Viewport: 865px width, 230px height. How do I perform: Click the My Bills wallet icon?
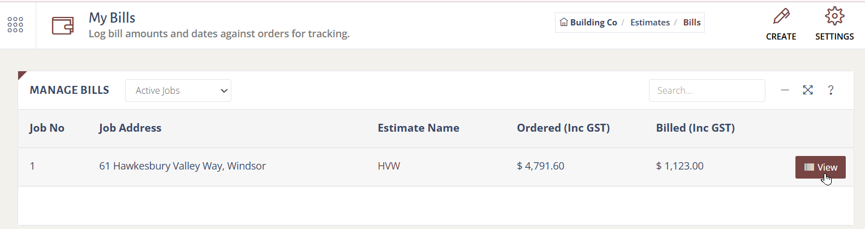coord(63,25)
